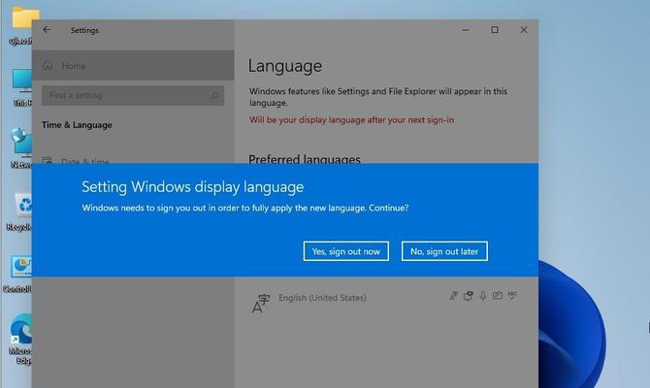Select the Control Panel desktop icon
650x388 pixels.
21,267
